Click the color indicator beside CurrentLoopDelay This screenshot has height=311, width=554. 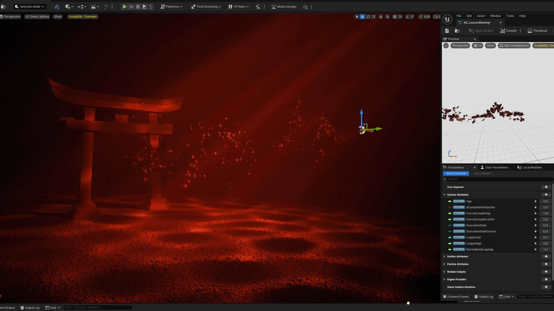coord(450,213)
